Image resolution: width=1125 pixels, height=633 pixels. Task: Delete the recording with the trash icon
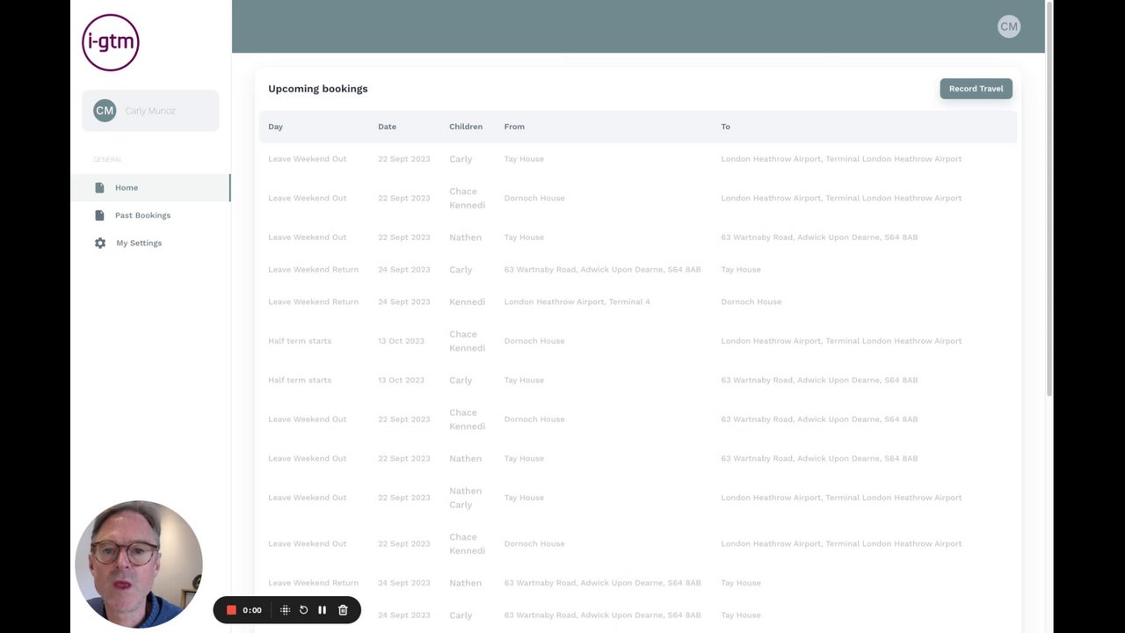coord(343,610)
